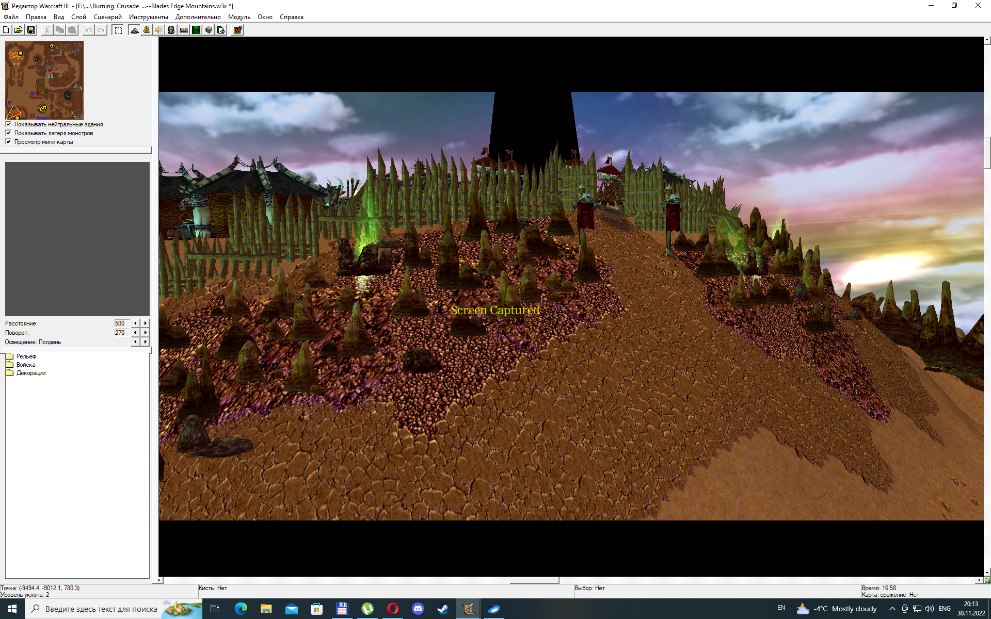Open the Import Manager icon

pyautogui.click(x=221, y=30)
